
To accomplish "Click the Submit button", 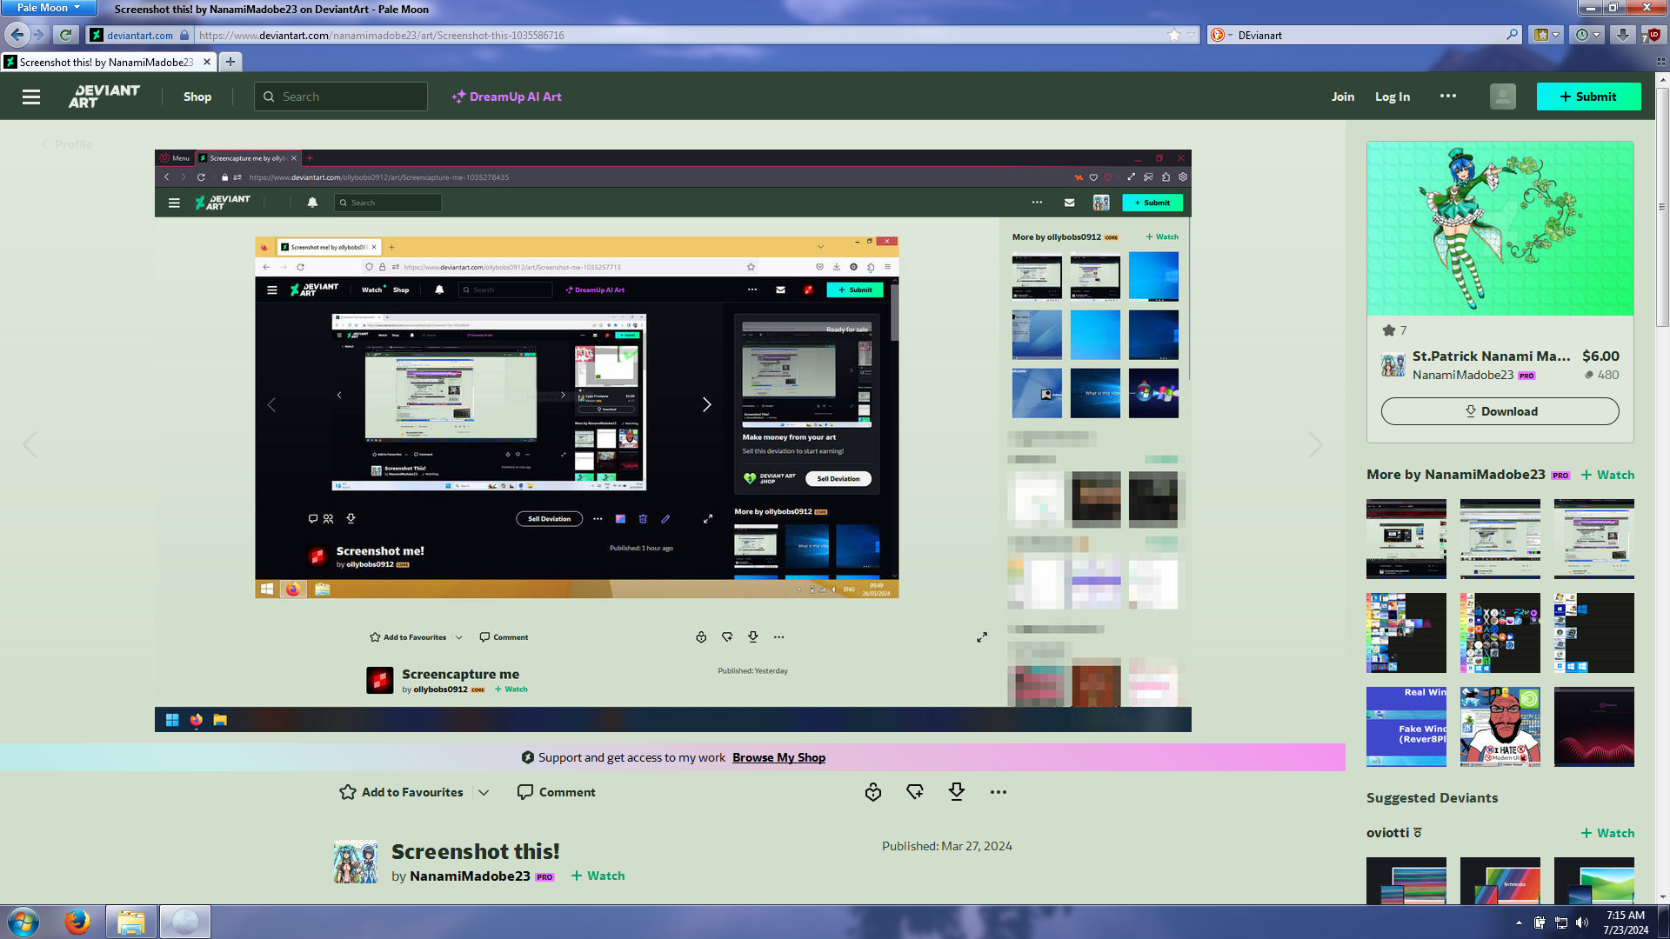I will coord(1588,97).
